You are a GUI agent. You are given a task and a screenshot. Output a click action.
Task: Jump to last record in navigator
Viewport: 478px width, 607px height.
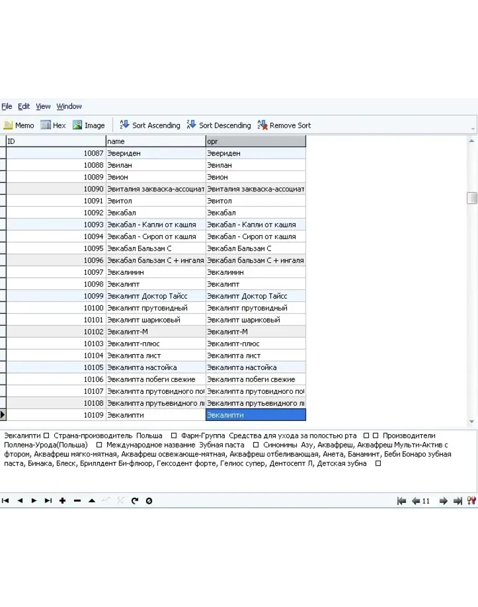[x=48, y=501]
